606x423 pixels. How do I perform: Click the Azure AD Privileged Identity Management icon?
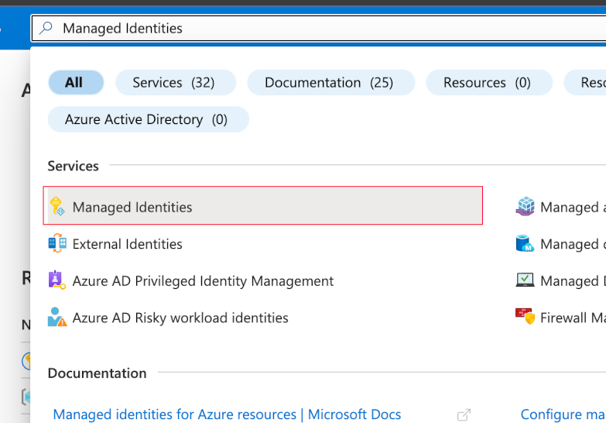tap(57, 280)
